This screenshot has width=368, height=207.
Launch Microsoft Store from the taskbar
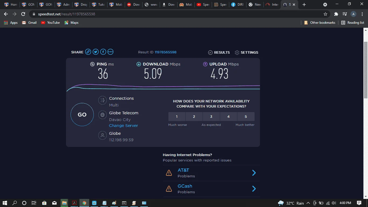point(44,203)
